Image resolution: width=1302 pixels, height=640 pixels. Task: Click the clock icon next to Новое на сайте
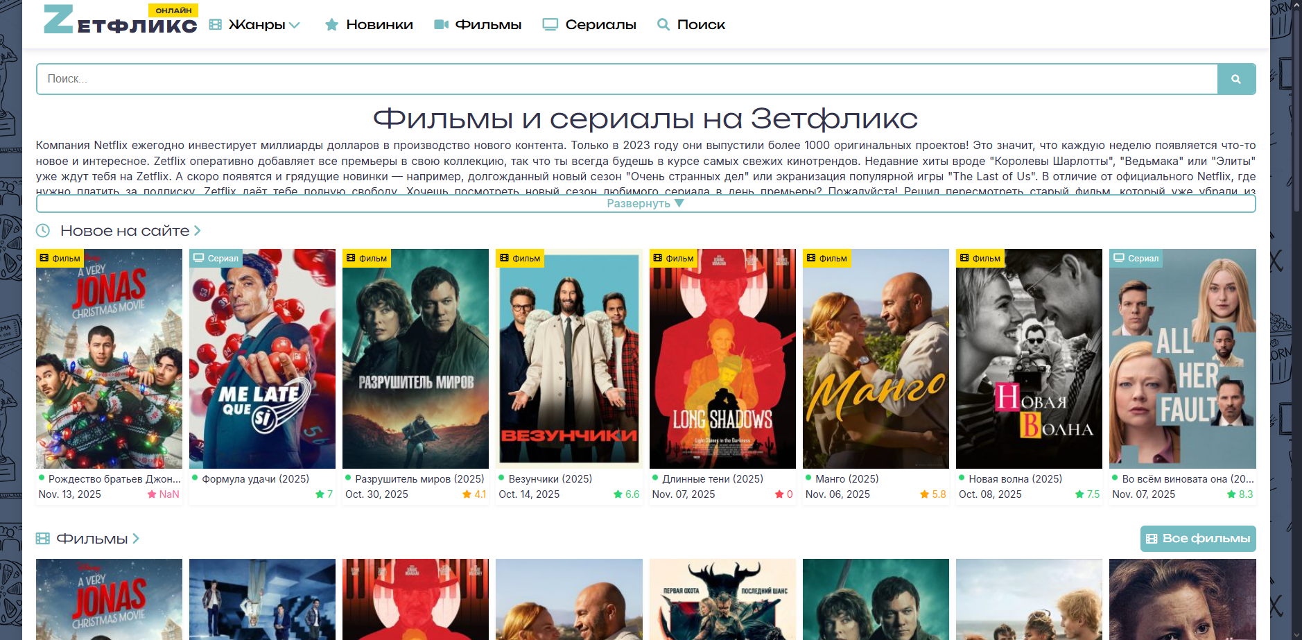[43, 230]
